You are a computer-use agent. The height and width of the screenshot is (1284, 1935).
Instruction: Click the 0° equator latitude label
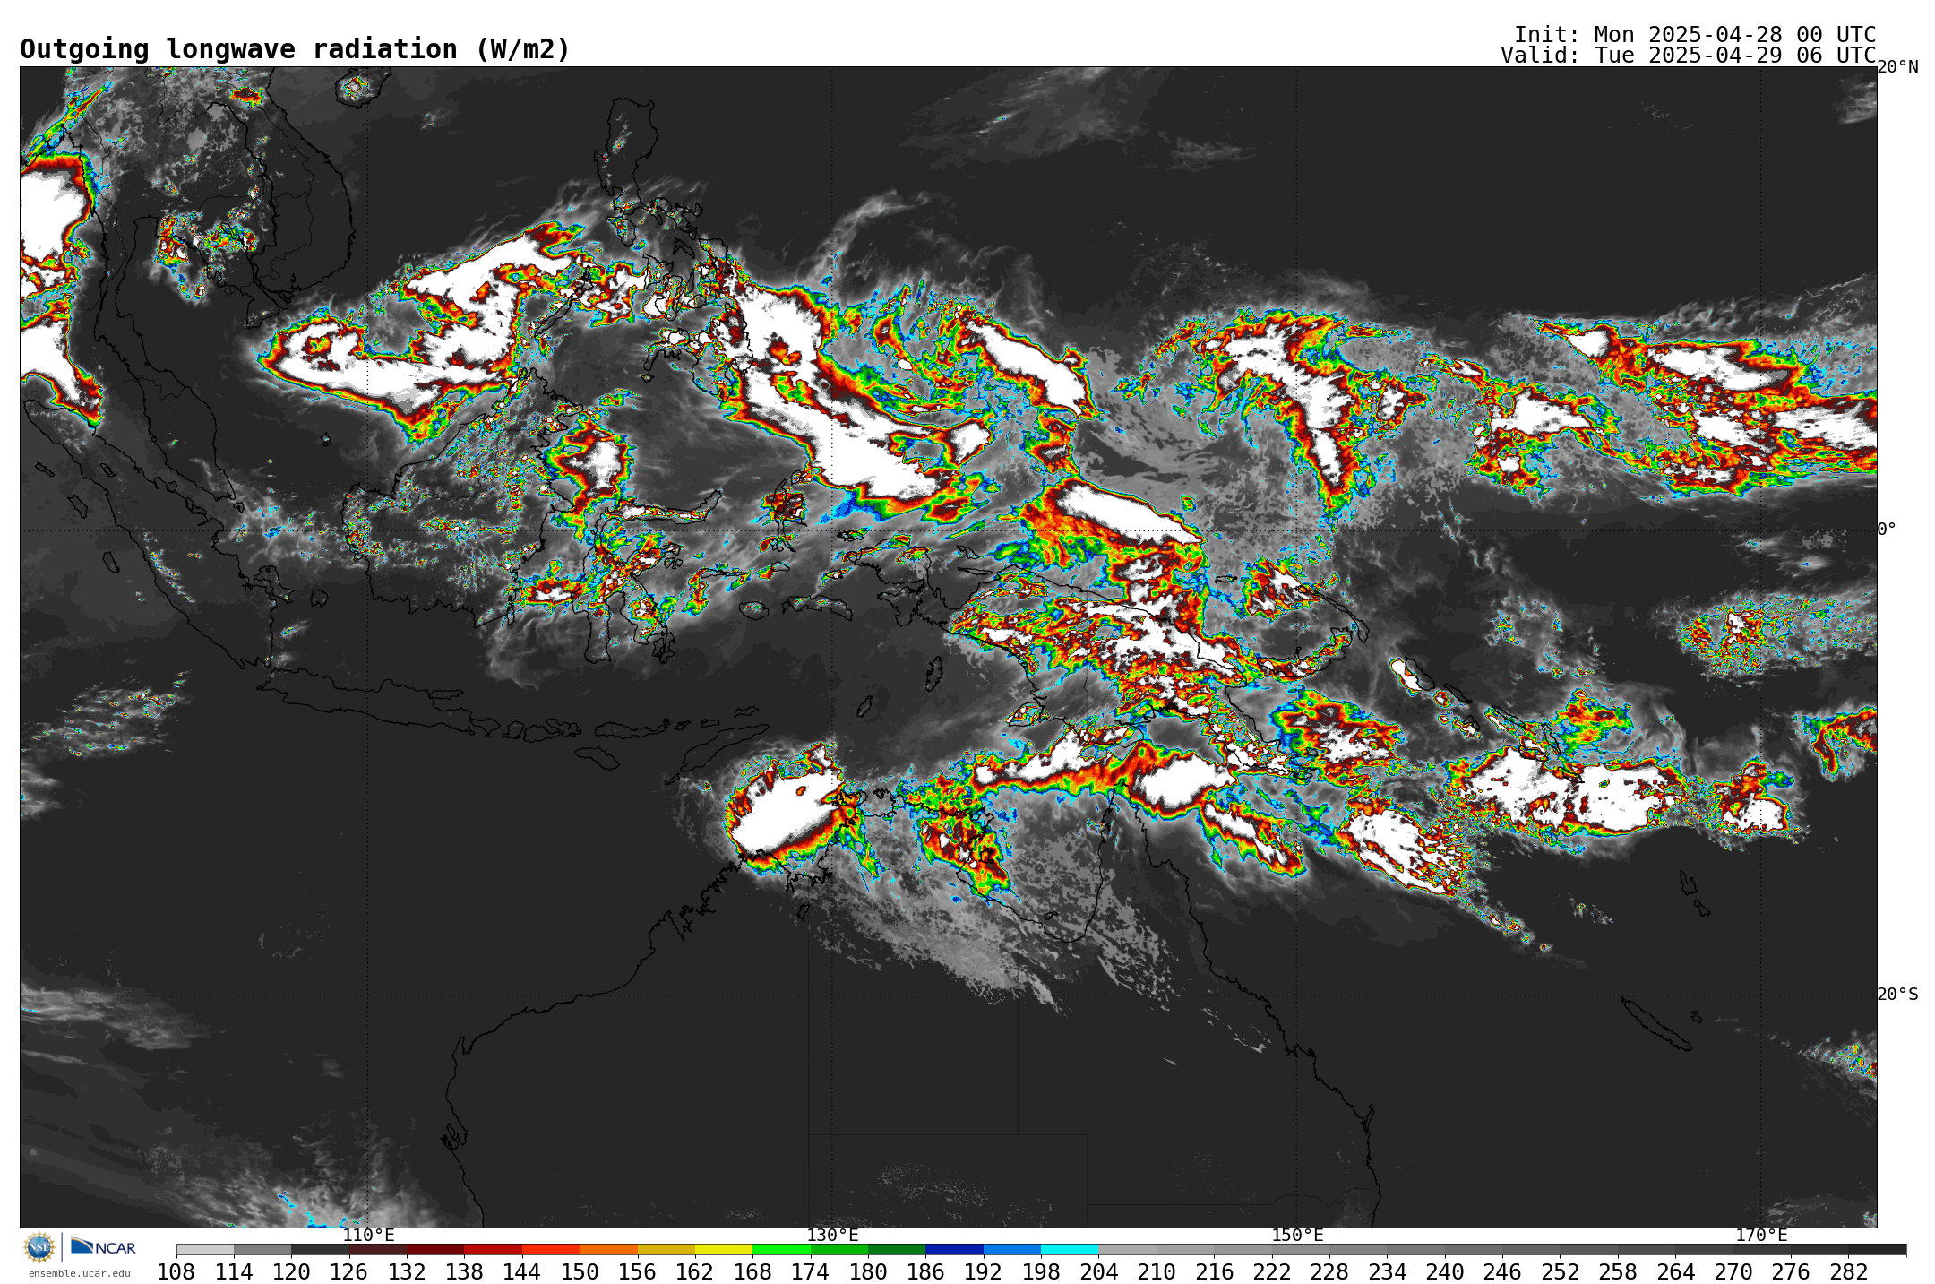[1887, 530]
